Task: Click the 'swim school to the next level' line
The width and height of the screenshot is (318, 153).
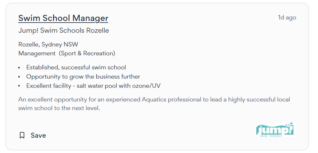Action: 59,108
